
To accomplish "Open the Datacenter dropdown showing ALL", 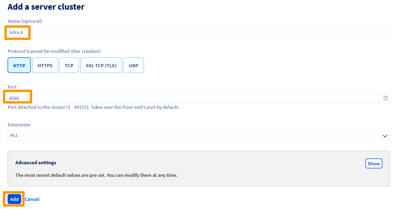I will (198, 136).
